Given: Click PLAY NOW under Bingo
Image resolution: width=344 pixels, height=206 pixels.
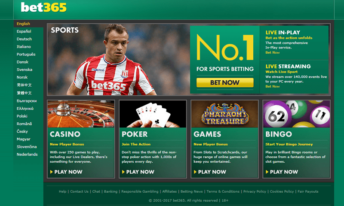Looking at the screenshot, I should pos(282,172).
